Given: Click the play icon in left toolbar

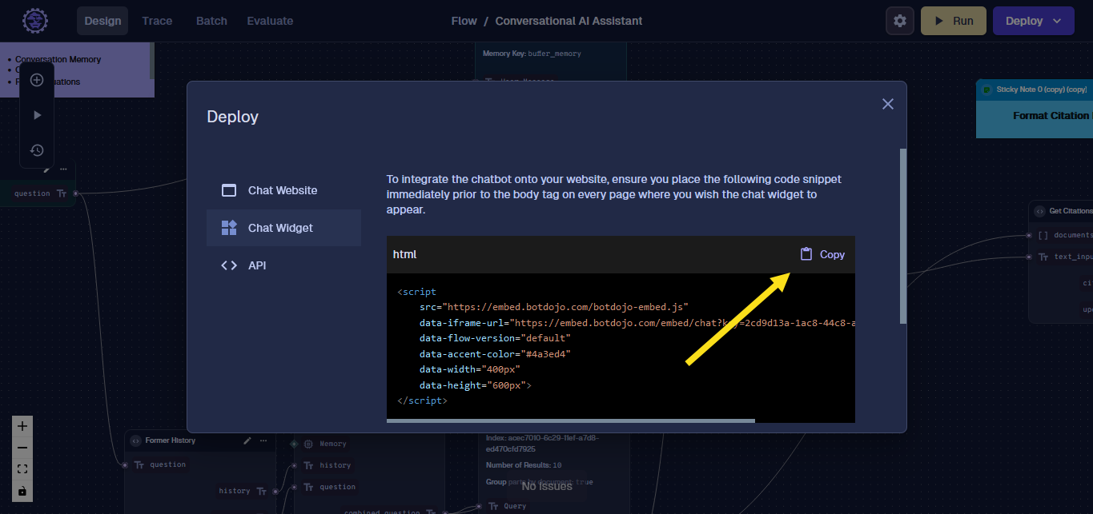Looking at the screenshot, I should point(37,115).
